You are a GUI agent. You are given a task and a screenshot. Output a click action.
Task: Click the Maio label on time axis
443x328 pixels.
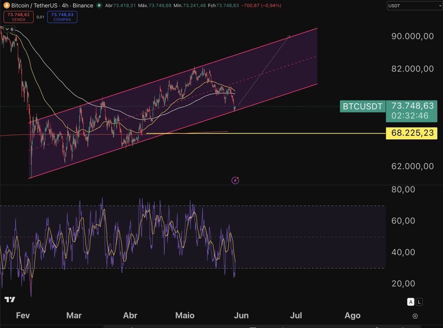(185, 315)
